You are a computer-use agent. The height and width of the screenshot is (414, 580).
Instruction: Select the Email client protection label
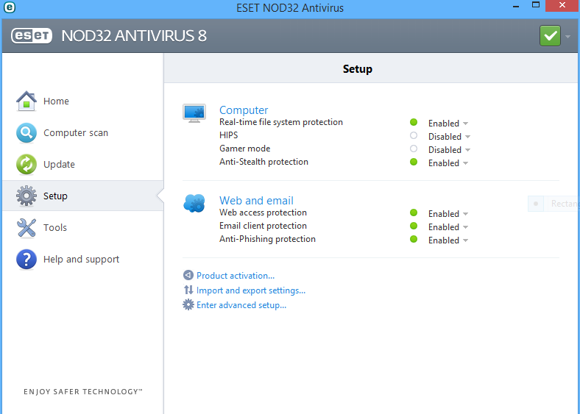(263, 226)
